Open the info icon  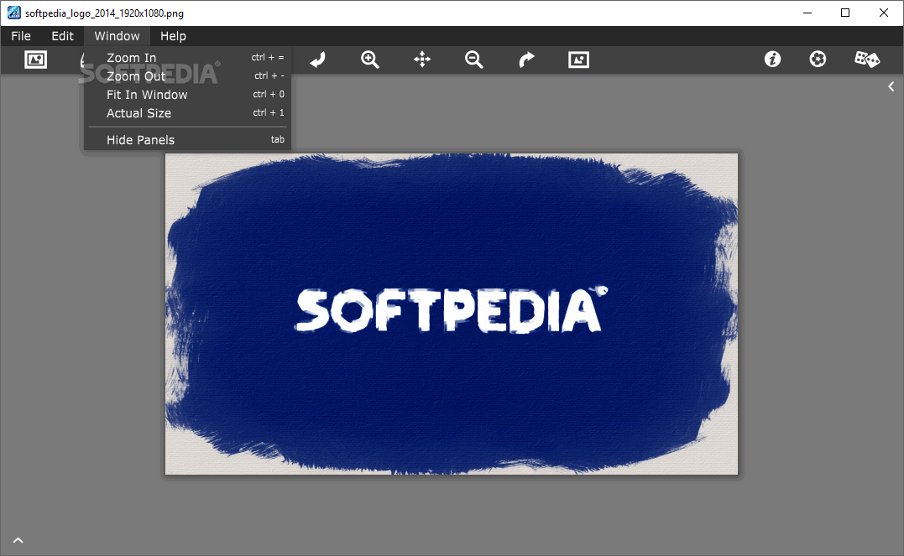(772, 59)
